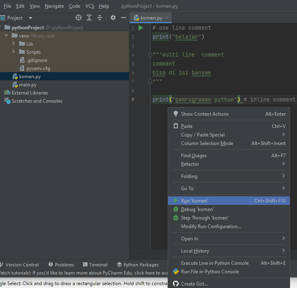297x288 pixels.
Task: Click the text "belajar" on line 2
Action: (x=187, y=37)
